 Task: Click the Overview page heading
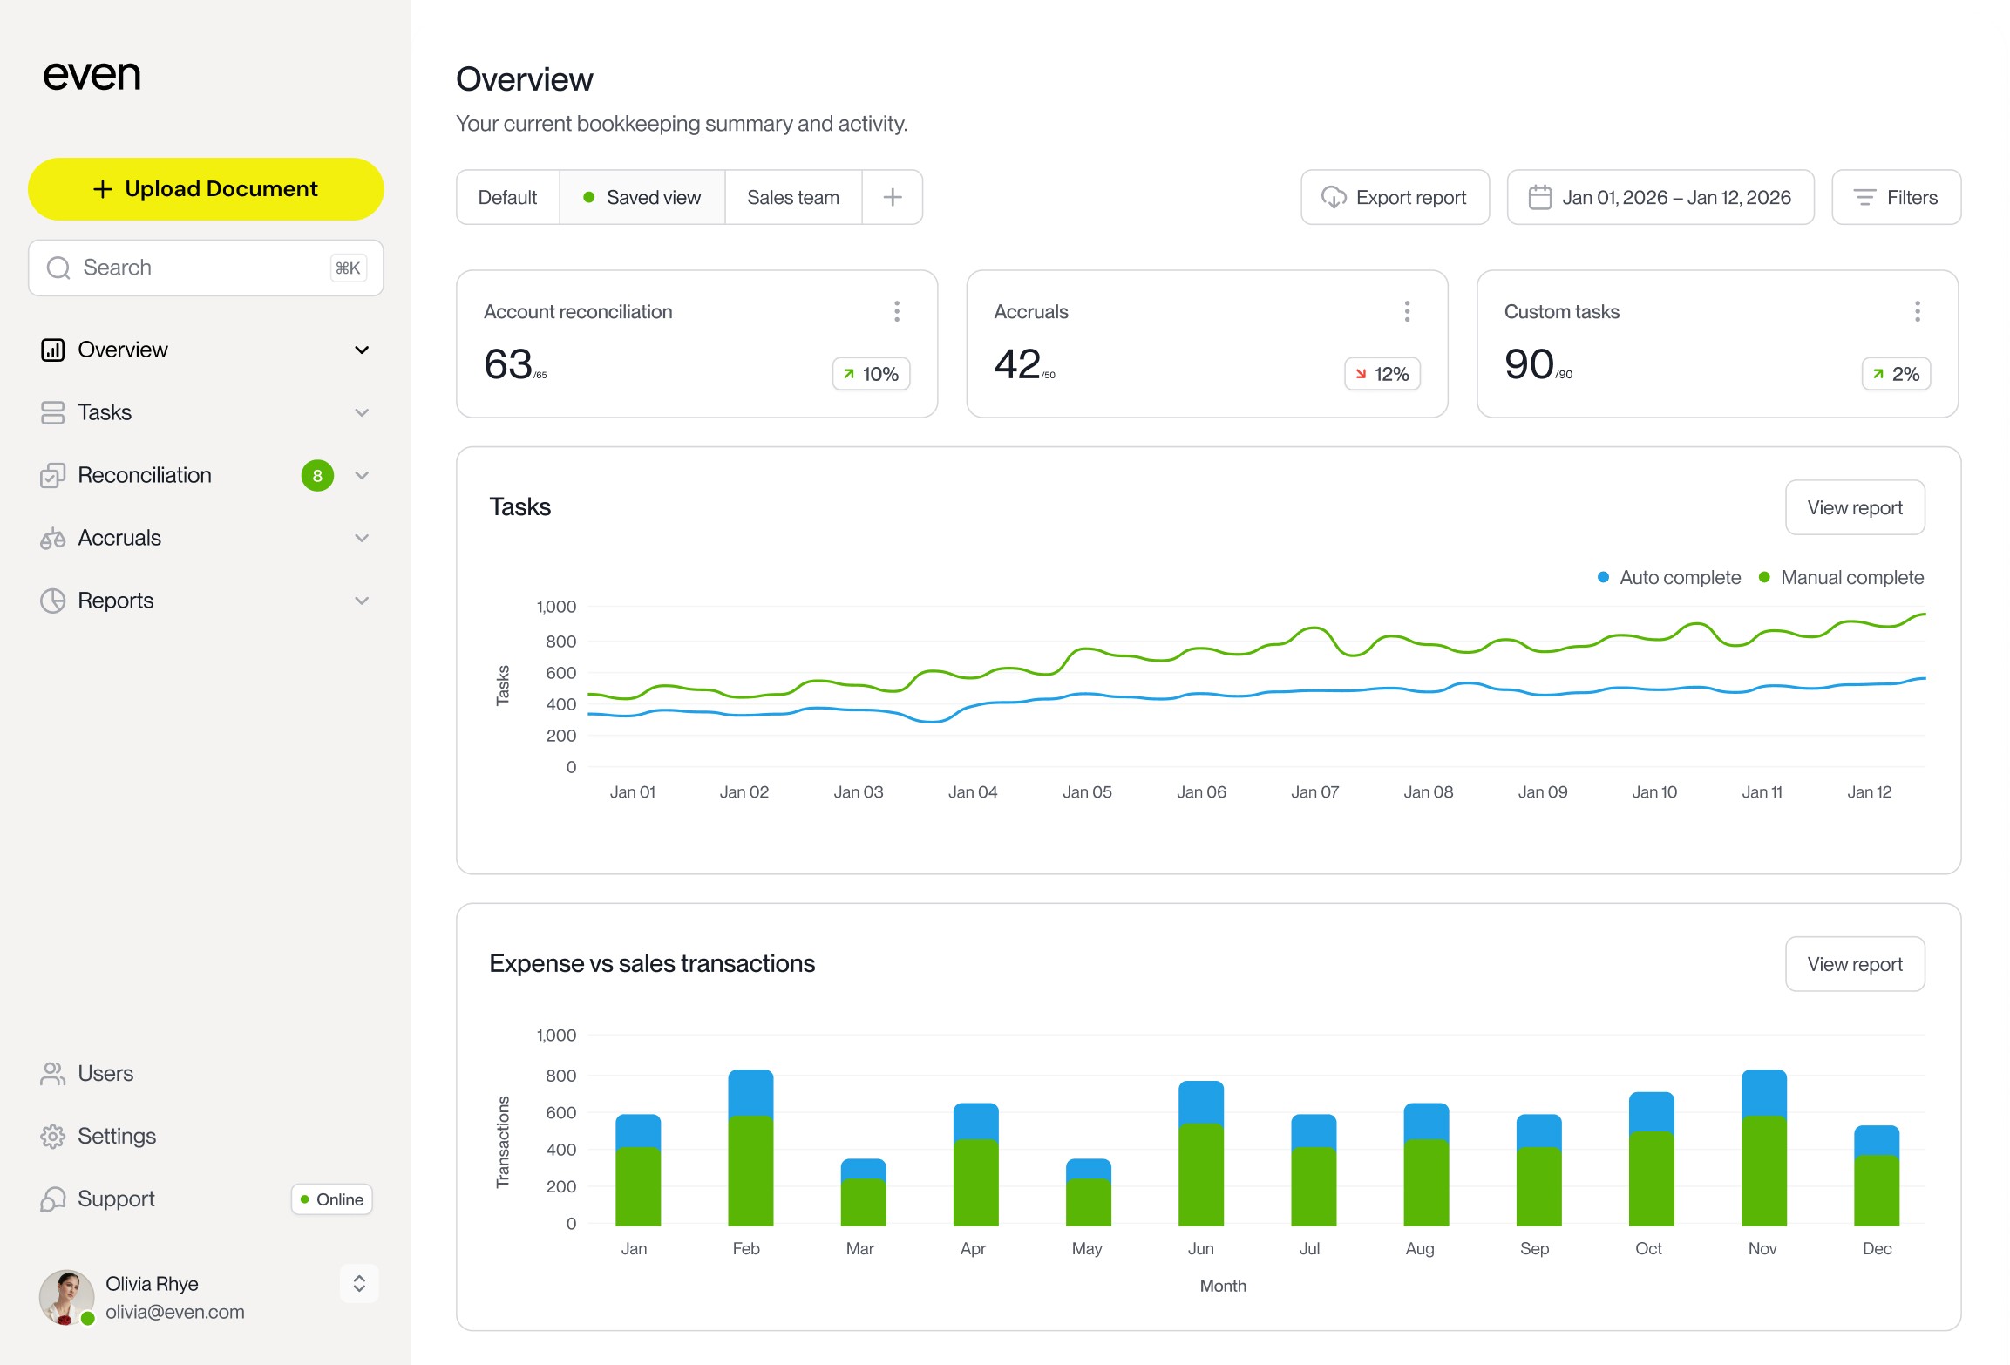pyautogui.click(x=525, y=79)
